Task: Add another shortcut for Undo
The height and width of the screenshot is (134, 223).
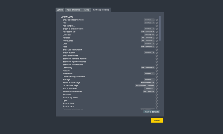Action: (157, 44)
